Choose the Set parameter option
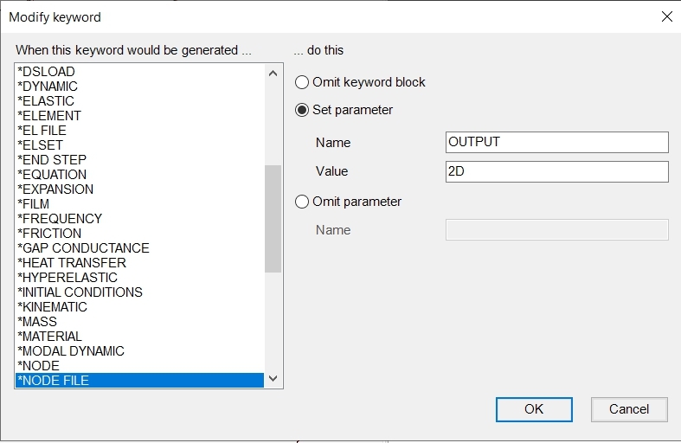 pos(302,110)
